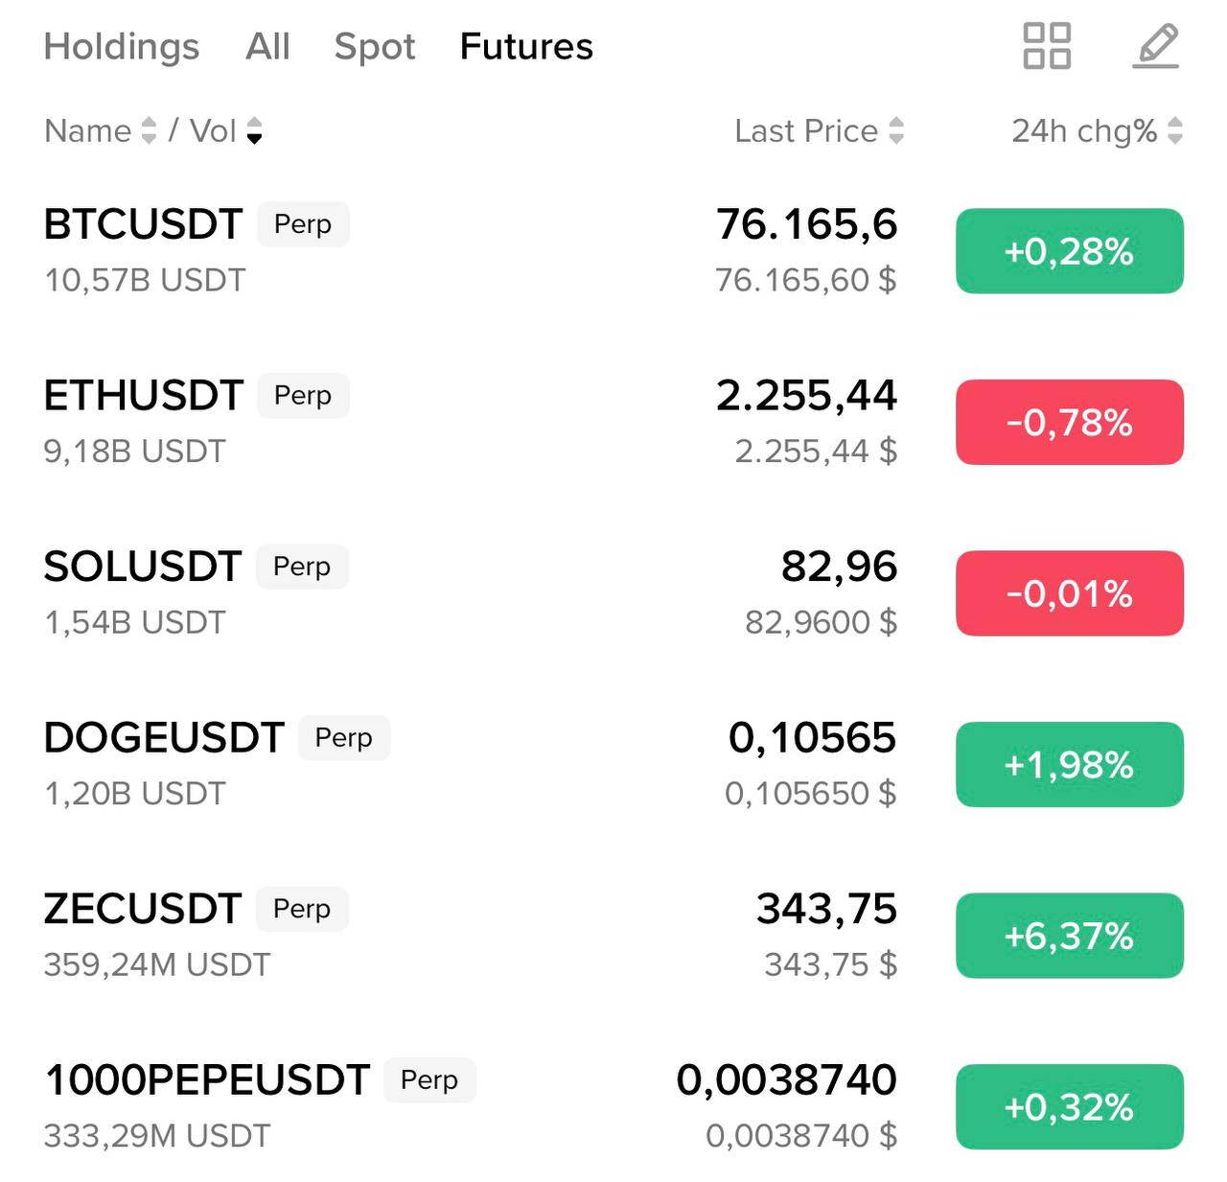The width and height of the screenshot is (1227, 1182).
Task: Sort list by Vol arrows
Action: coord(254,130)
